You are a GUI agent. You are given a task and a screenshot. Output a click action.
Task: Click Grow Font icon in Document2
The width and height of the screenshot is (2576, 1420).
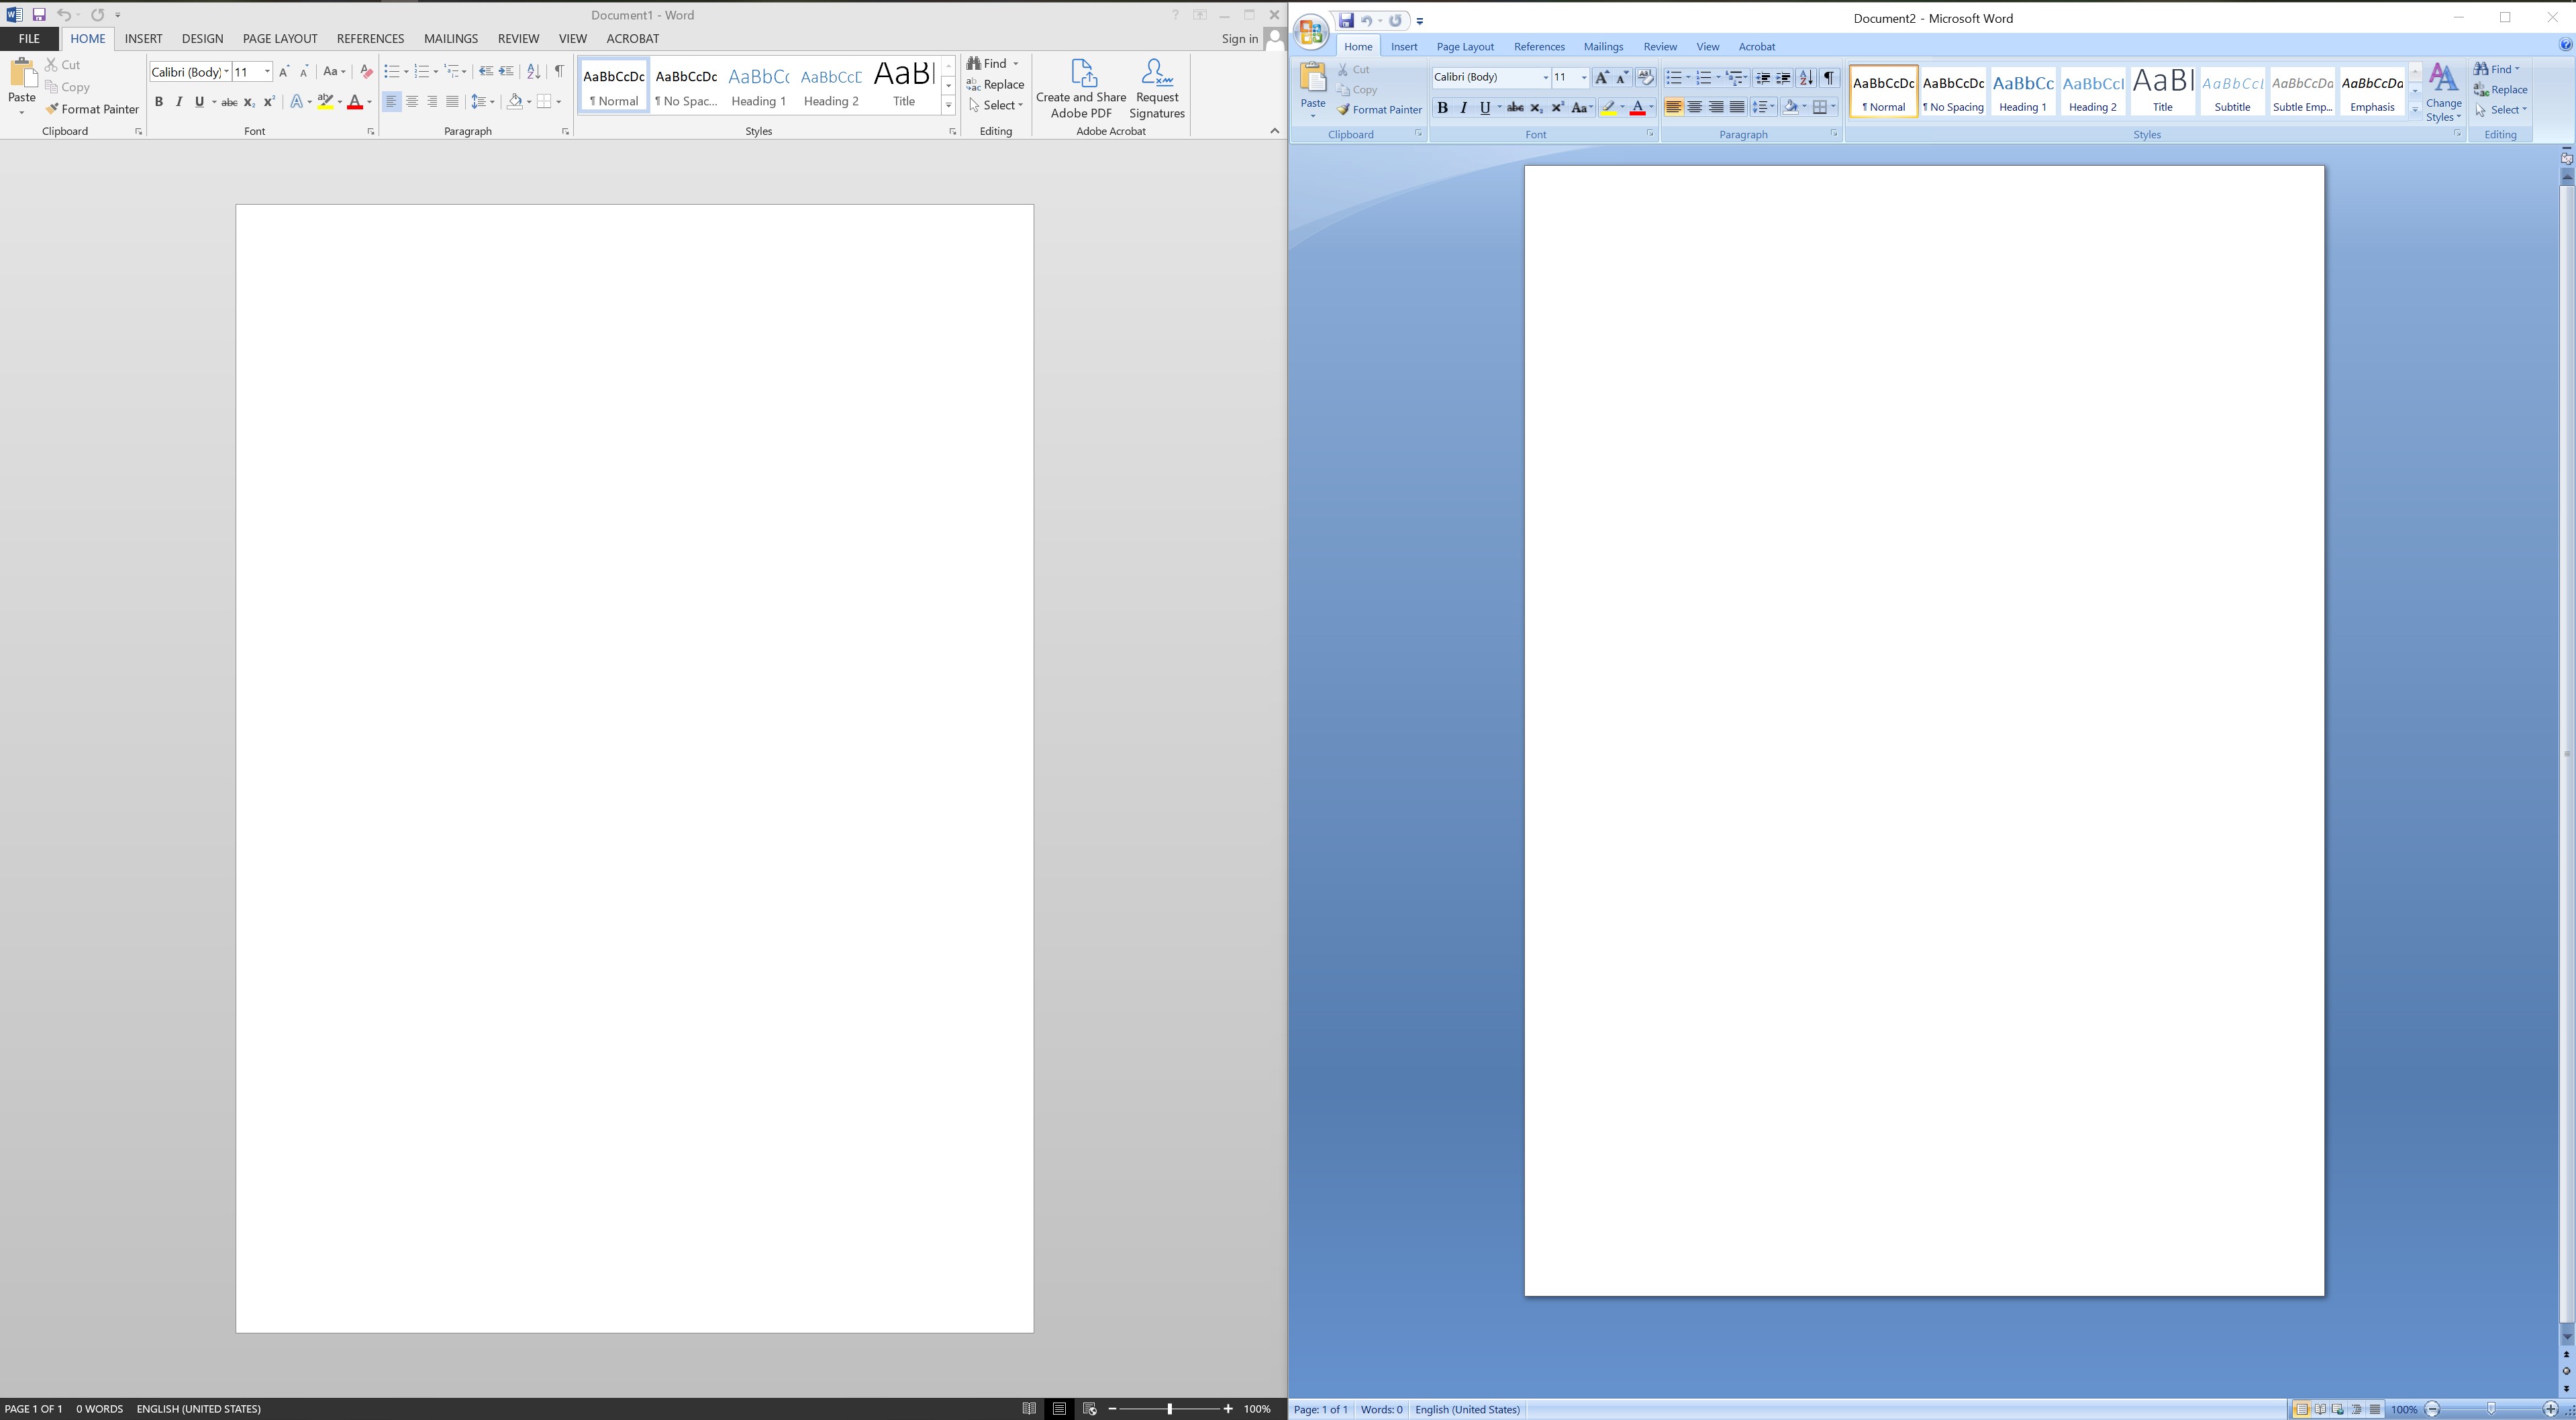[1602, 78]
